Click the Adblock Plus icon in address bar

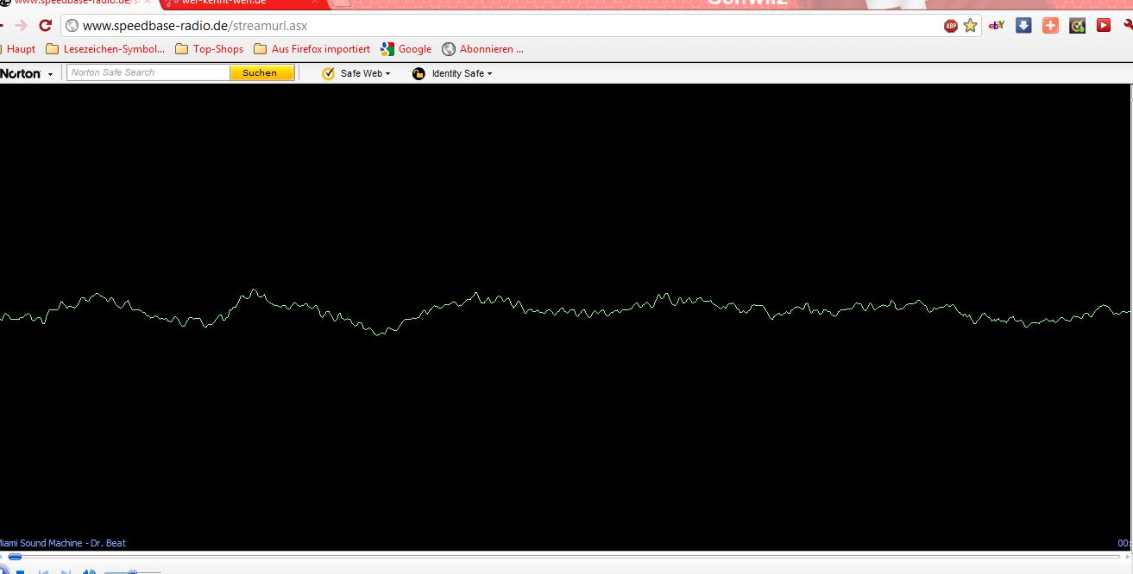click(x=950, y=26)
